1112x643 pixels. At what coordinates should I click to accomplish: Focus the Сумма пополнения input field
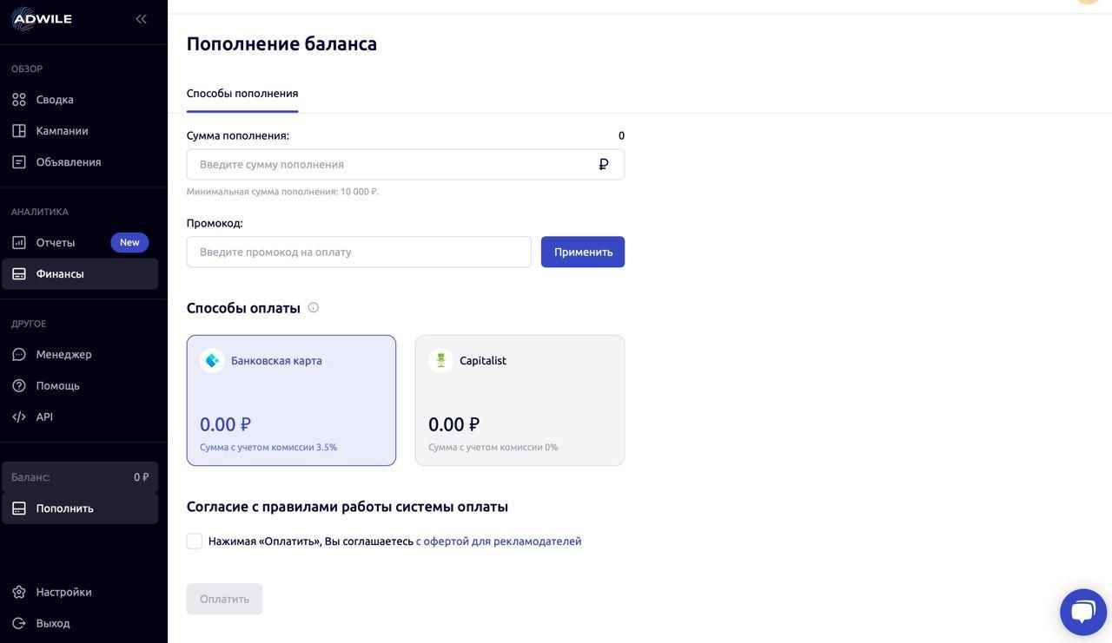(406, 165)
